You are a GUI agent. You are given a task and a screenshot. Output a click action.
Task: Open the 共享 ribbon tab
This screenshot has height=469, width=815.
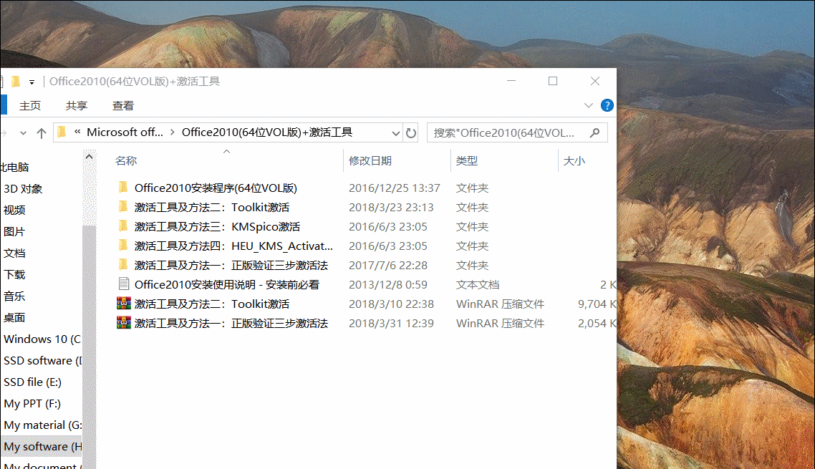77,105
